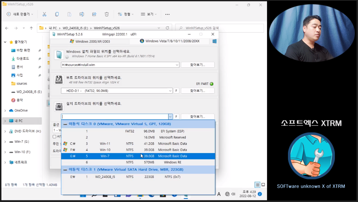The height and width of the screenshot is (202, 358).
Task: Click the F button beside install drive
Action: 176,116
